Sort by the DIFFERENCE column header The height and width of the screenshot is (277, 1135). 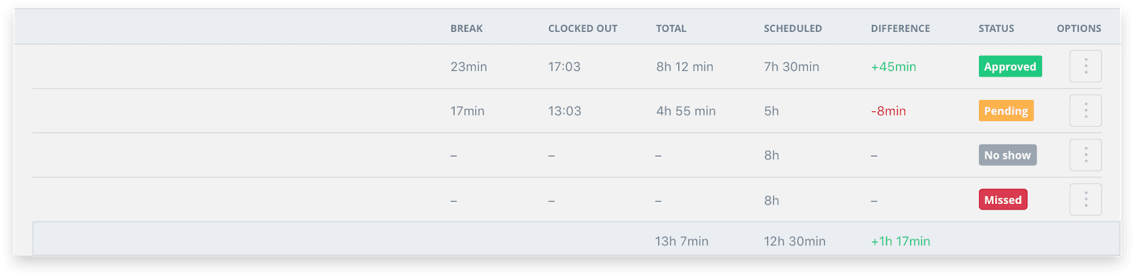point(901,28)
